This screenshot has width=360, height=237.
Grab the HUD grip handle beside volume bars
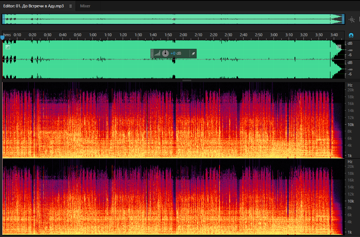[152, 54]
